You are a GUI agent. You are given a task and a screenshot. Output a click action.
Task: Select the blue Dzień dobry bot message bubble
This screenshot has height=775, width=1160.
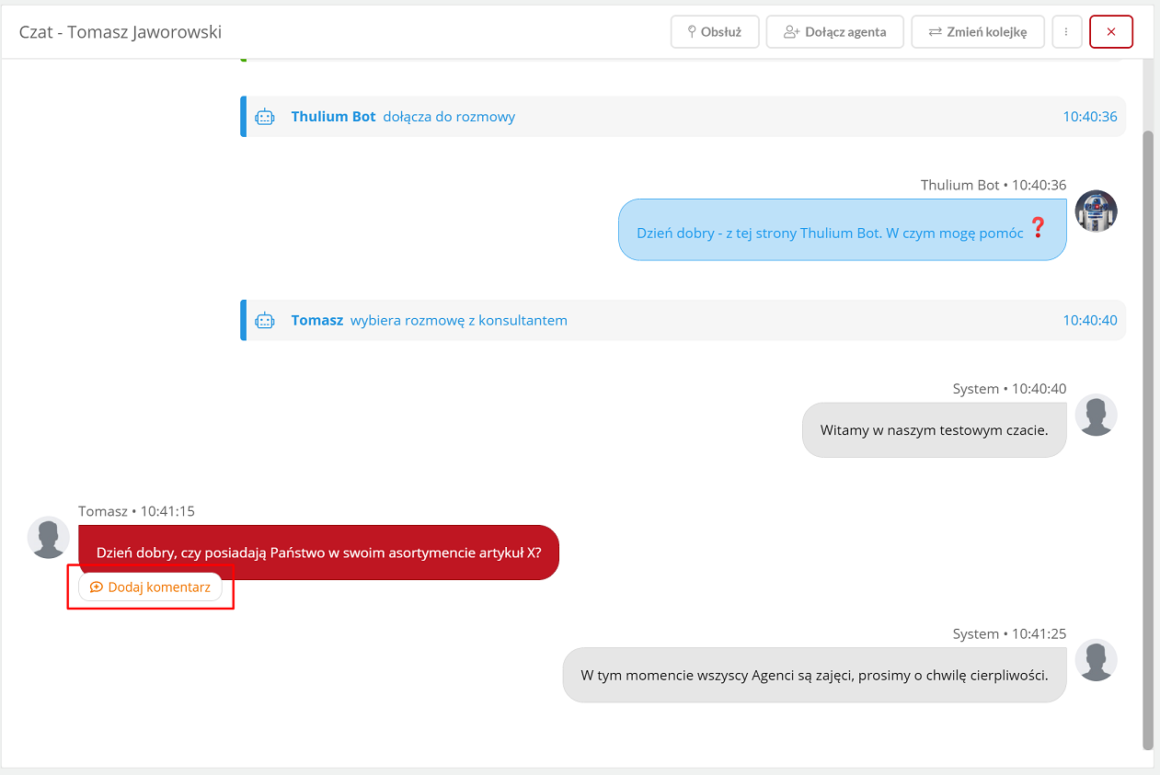pos(842,230)
